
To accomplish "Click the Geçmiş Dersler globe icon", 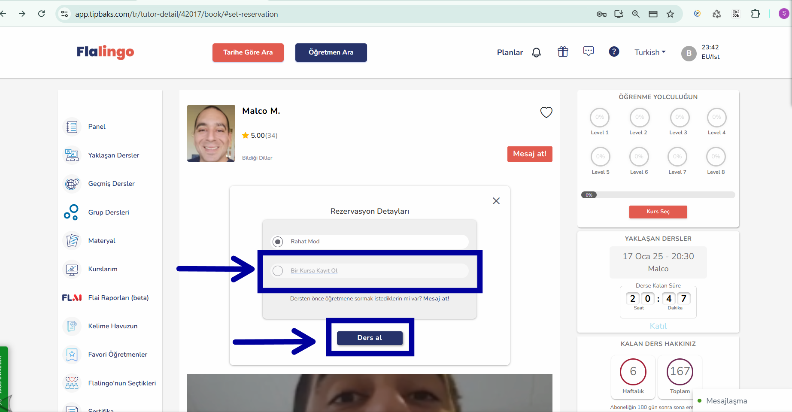I will pos(72,184).
